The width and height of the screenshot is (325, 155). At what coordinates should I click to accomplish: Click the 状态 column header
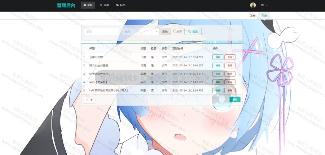164,48
